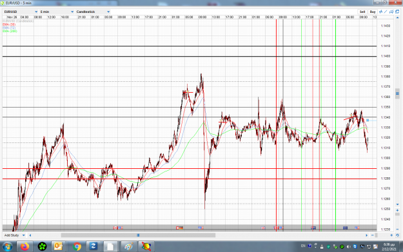The height and width of the screenshot is (252, 403).
Task: Open Firefox from the taskbar
Action: click(25, 247)
